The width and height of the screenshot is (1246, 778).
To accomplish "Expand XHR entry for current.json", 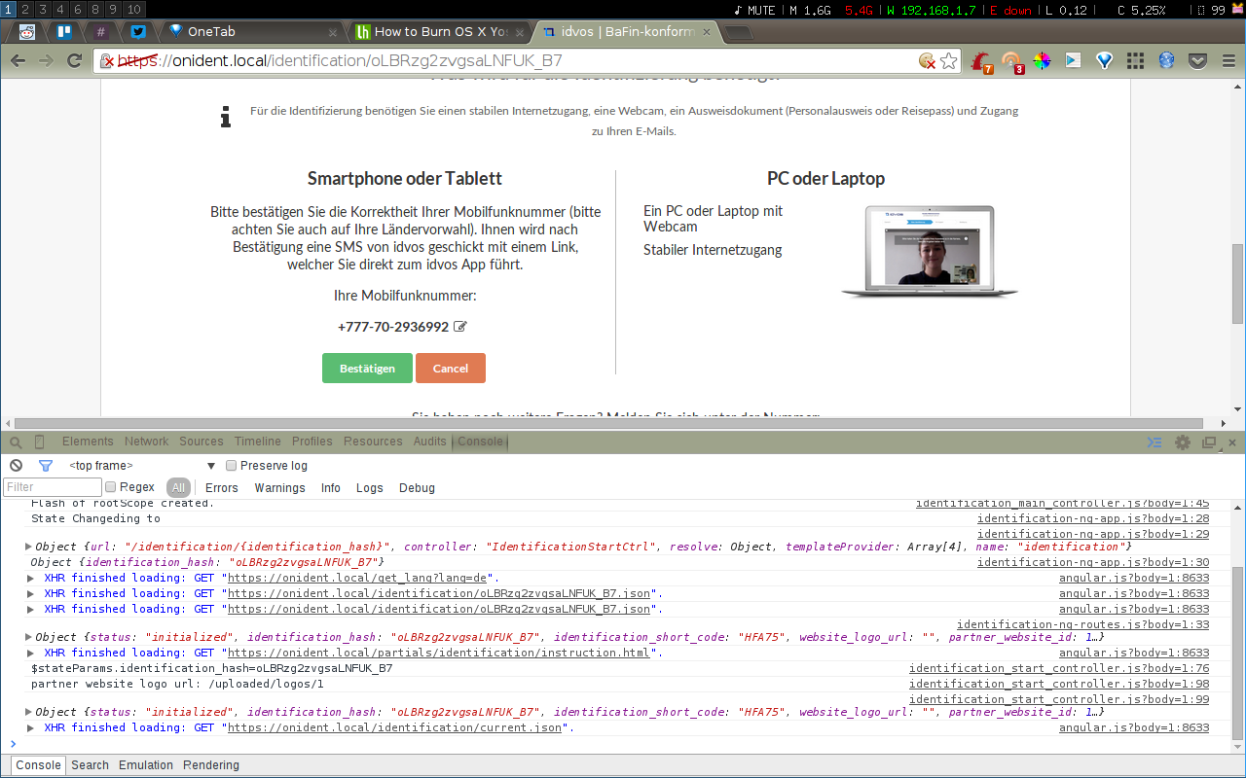I will click(32, 727).
